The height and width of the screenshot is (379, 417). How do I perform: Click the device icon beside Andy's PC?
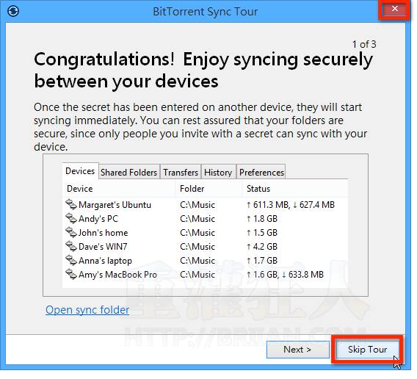71,218
